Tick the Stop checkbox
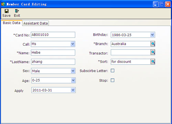This screenshot has height=124, width=172. (x=112, y=80)
